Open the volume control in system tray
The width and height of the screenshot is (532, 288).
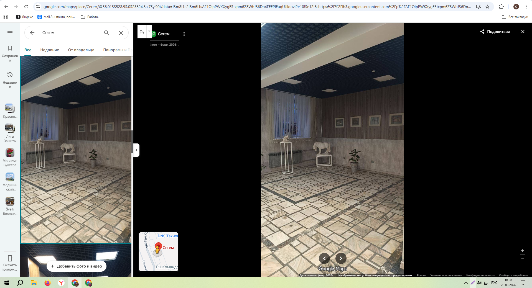479,283
